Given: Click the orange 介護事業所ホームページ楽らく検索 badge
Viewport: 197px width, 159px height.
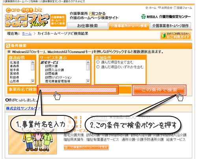Looking at the screenshot, I should (58, 20).
